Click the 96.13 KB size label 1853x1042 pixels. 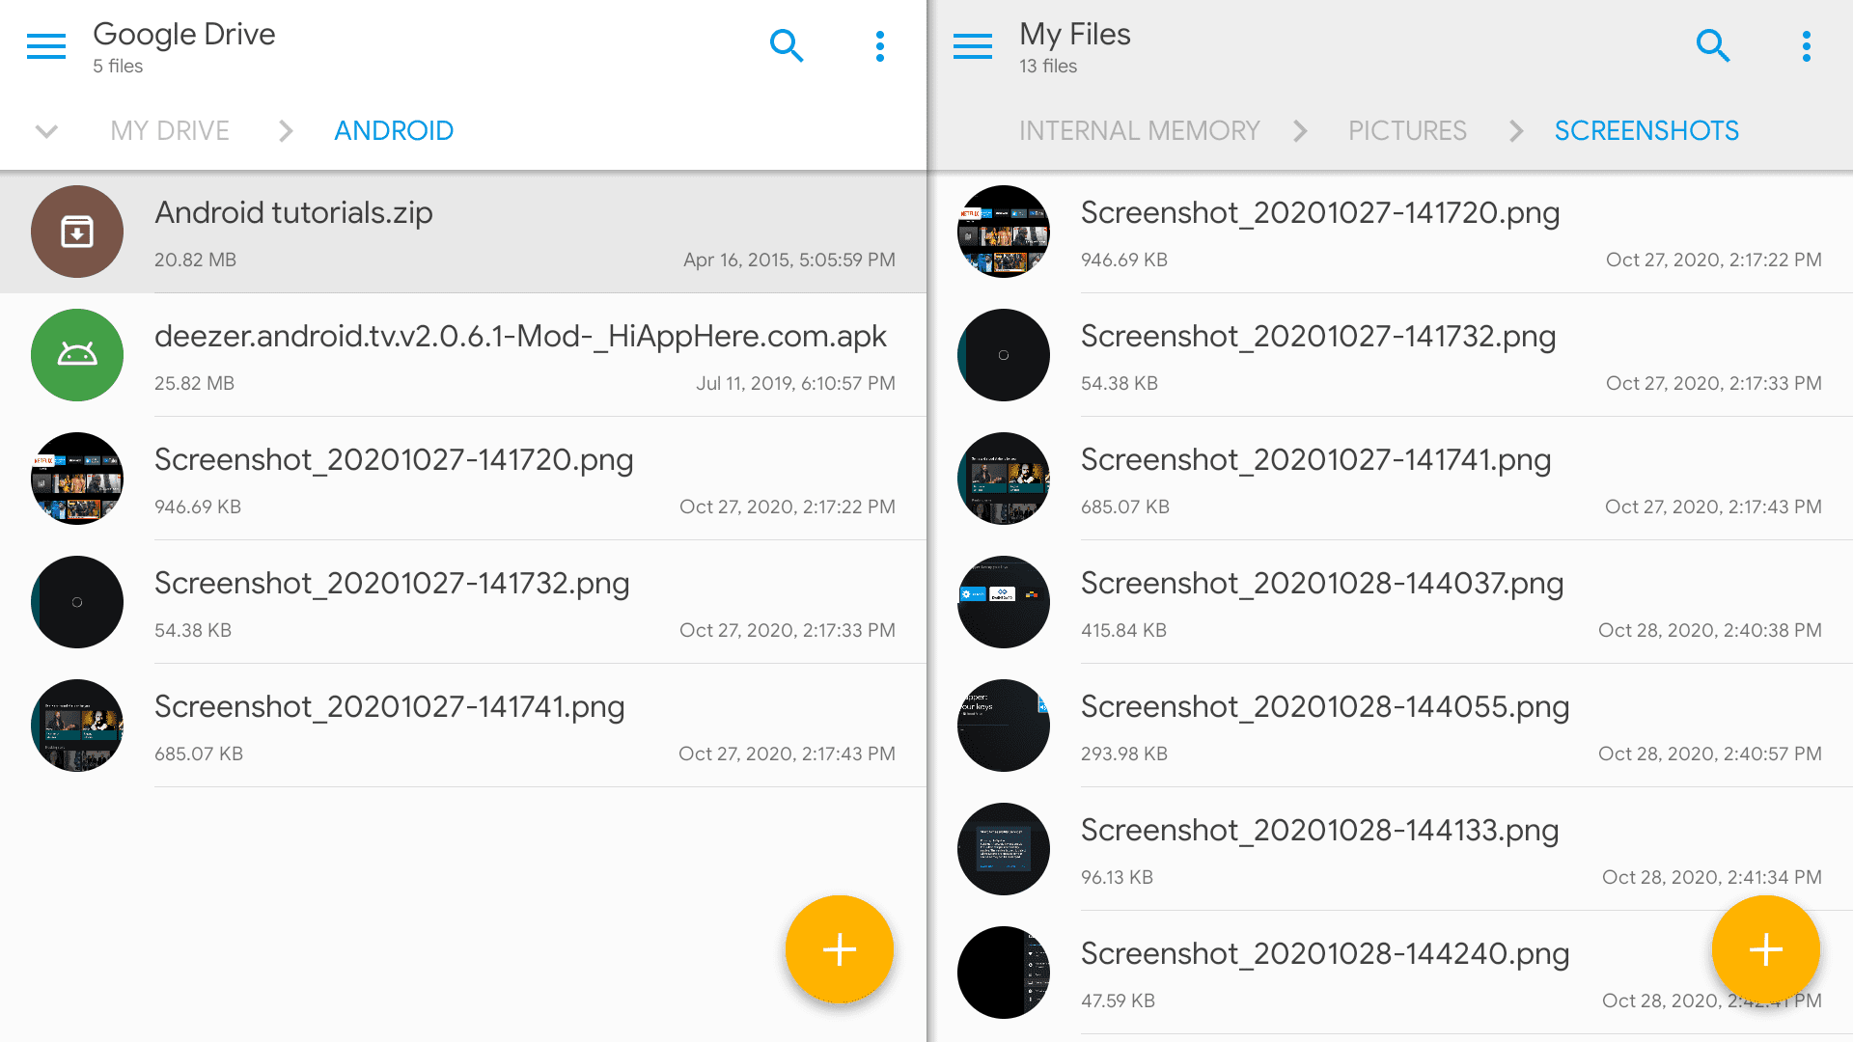(x=1117, y=877)
